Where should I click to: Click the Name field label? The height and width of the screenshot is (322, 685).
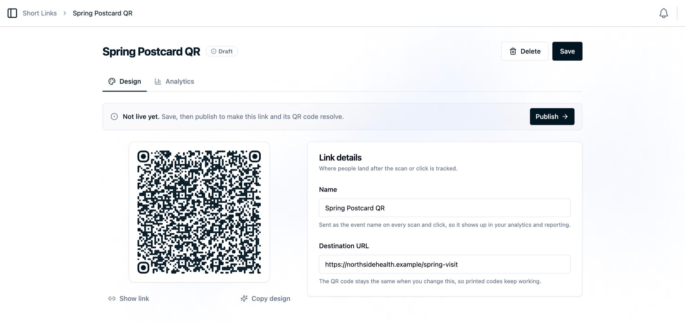pos(328,190)
